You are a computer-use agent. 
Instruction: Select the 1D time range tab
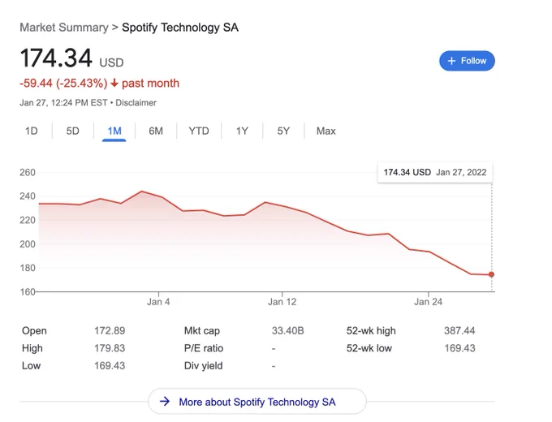tap(32, 131)
